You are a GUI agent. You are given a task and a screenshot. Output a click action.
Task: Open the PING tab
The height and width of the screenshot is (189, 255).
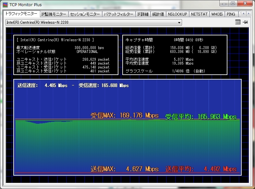coord(231,14)
